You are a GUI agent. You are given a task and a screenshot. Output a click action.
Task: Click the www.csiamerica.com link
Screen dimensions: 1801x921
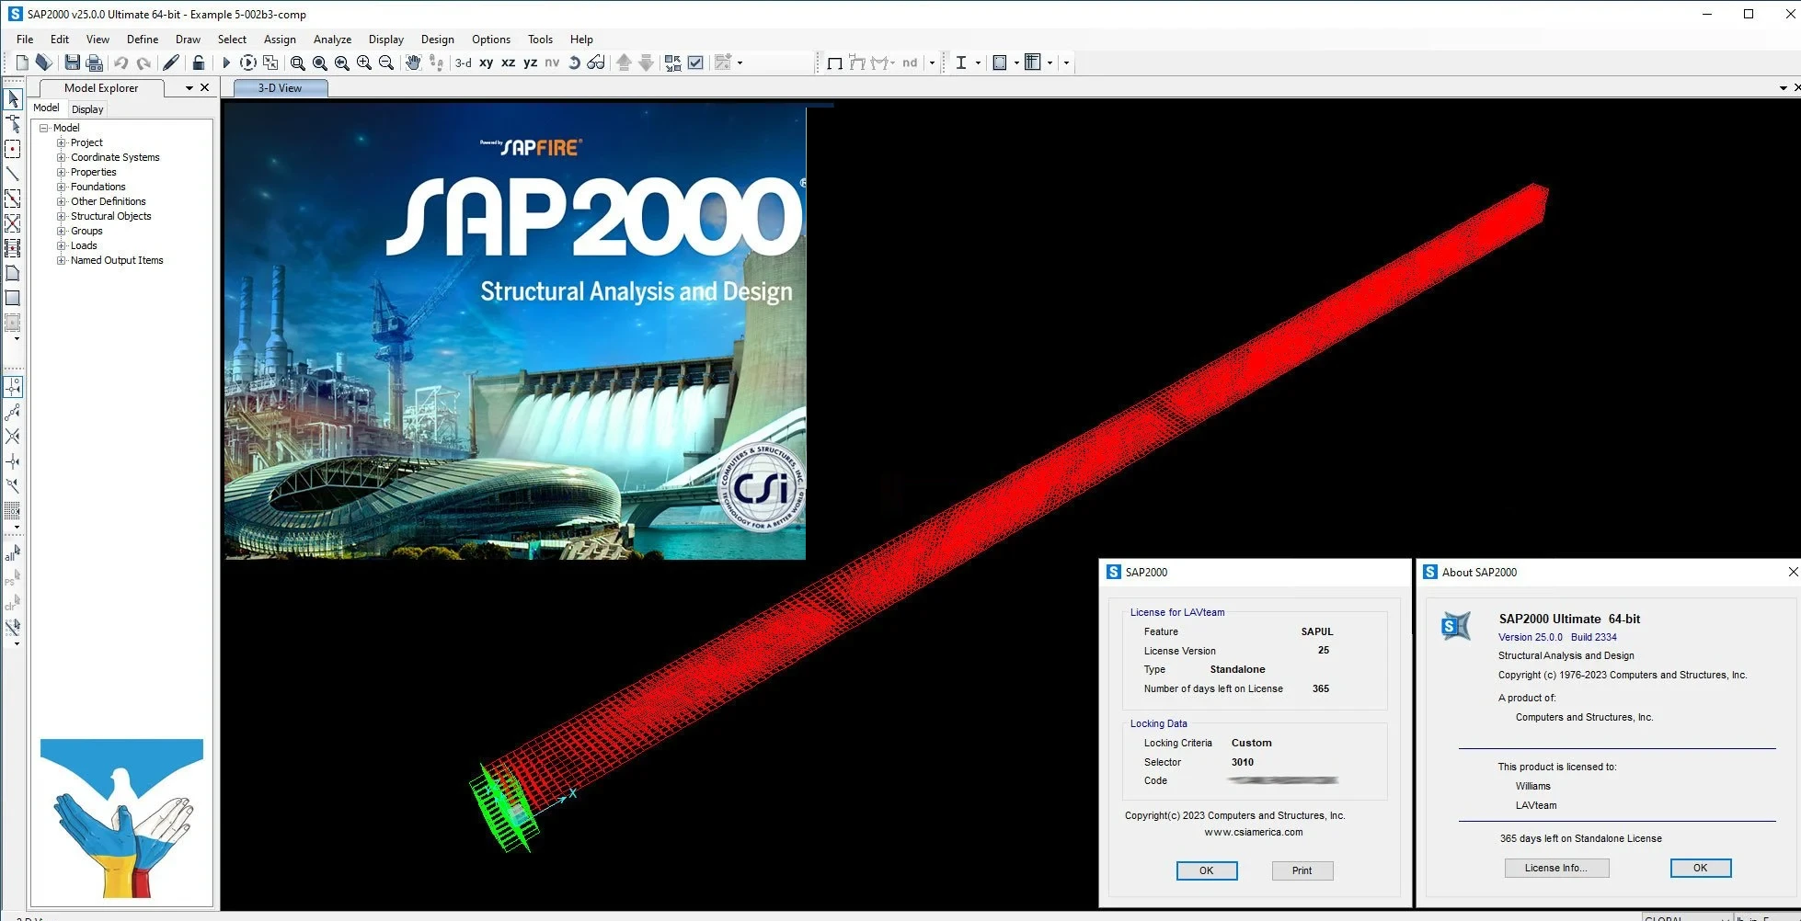(1253, 832)
